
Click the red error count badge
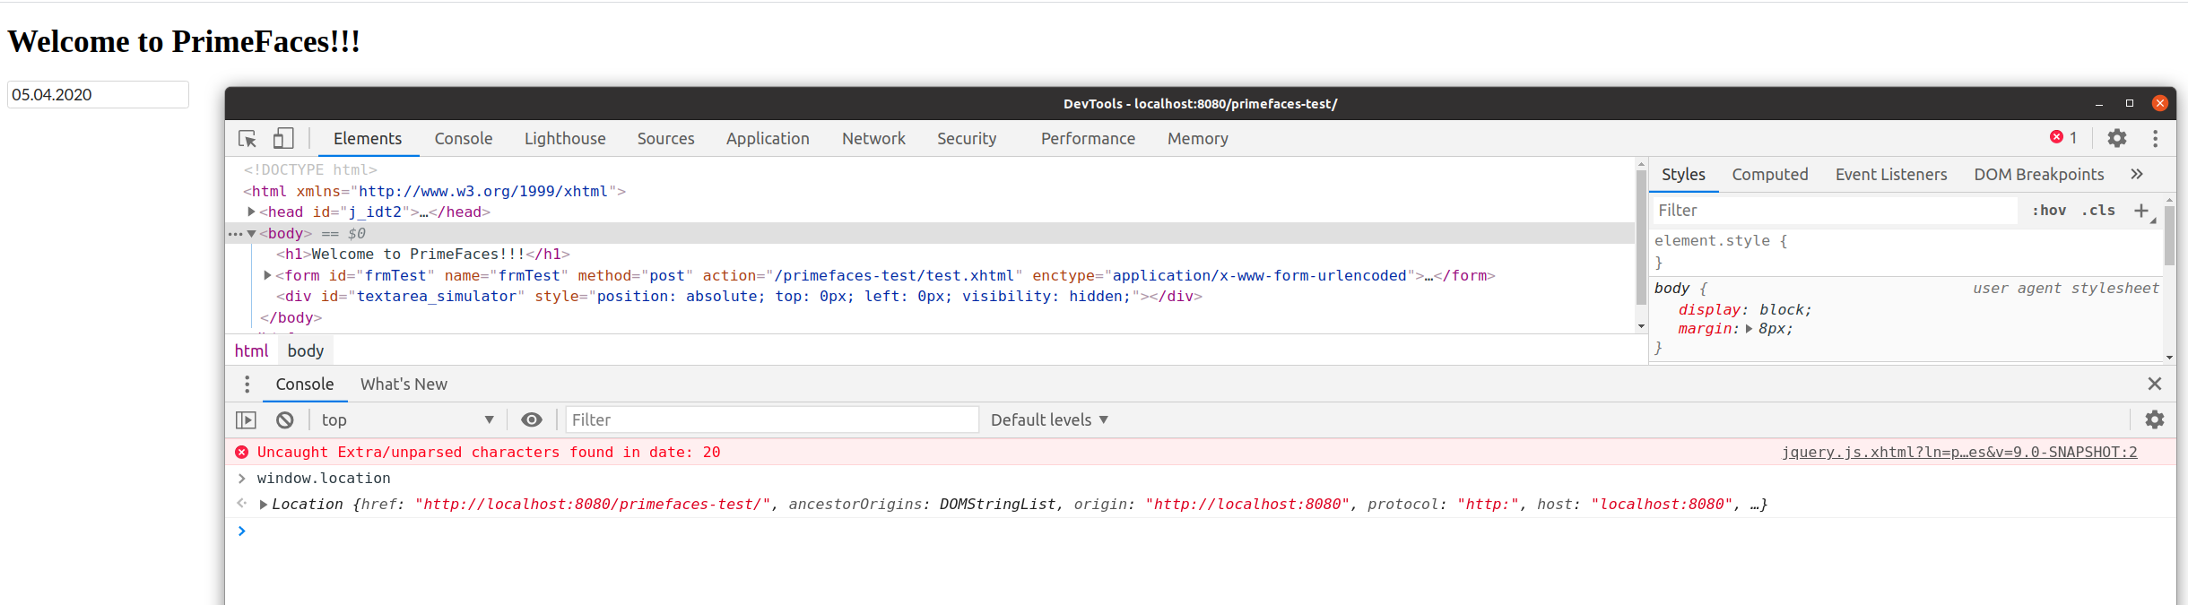coord(2063,137)
